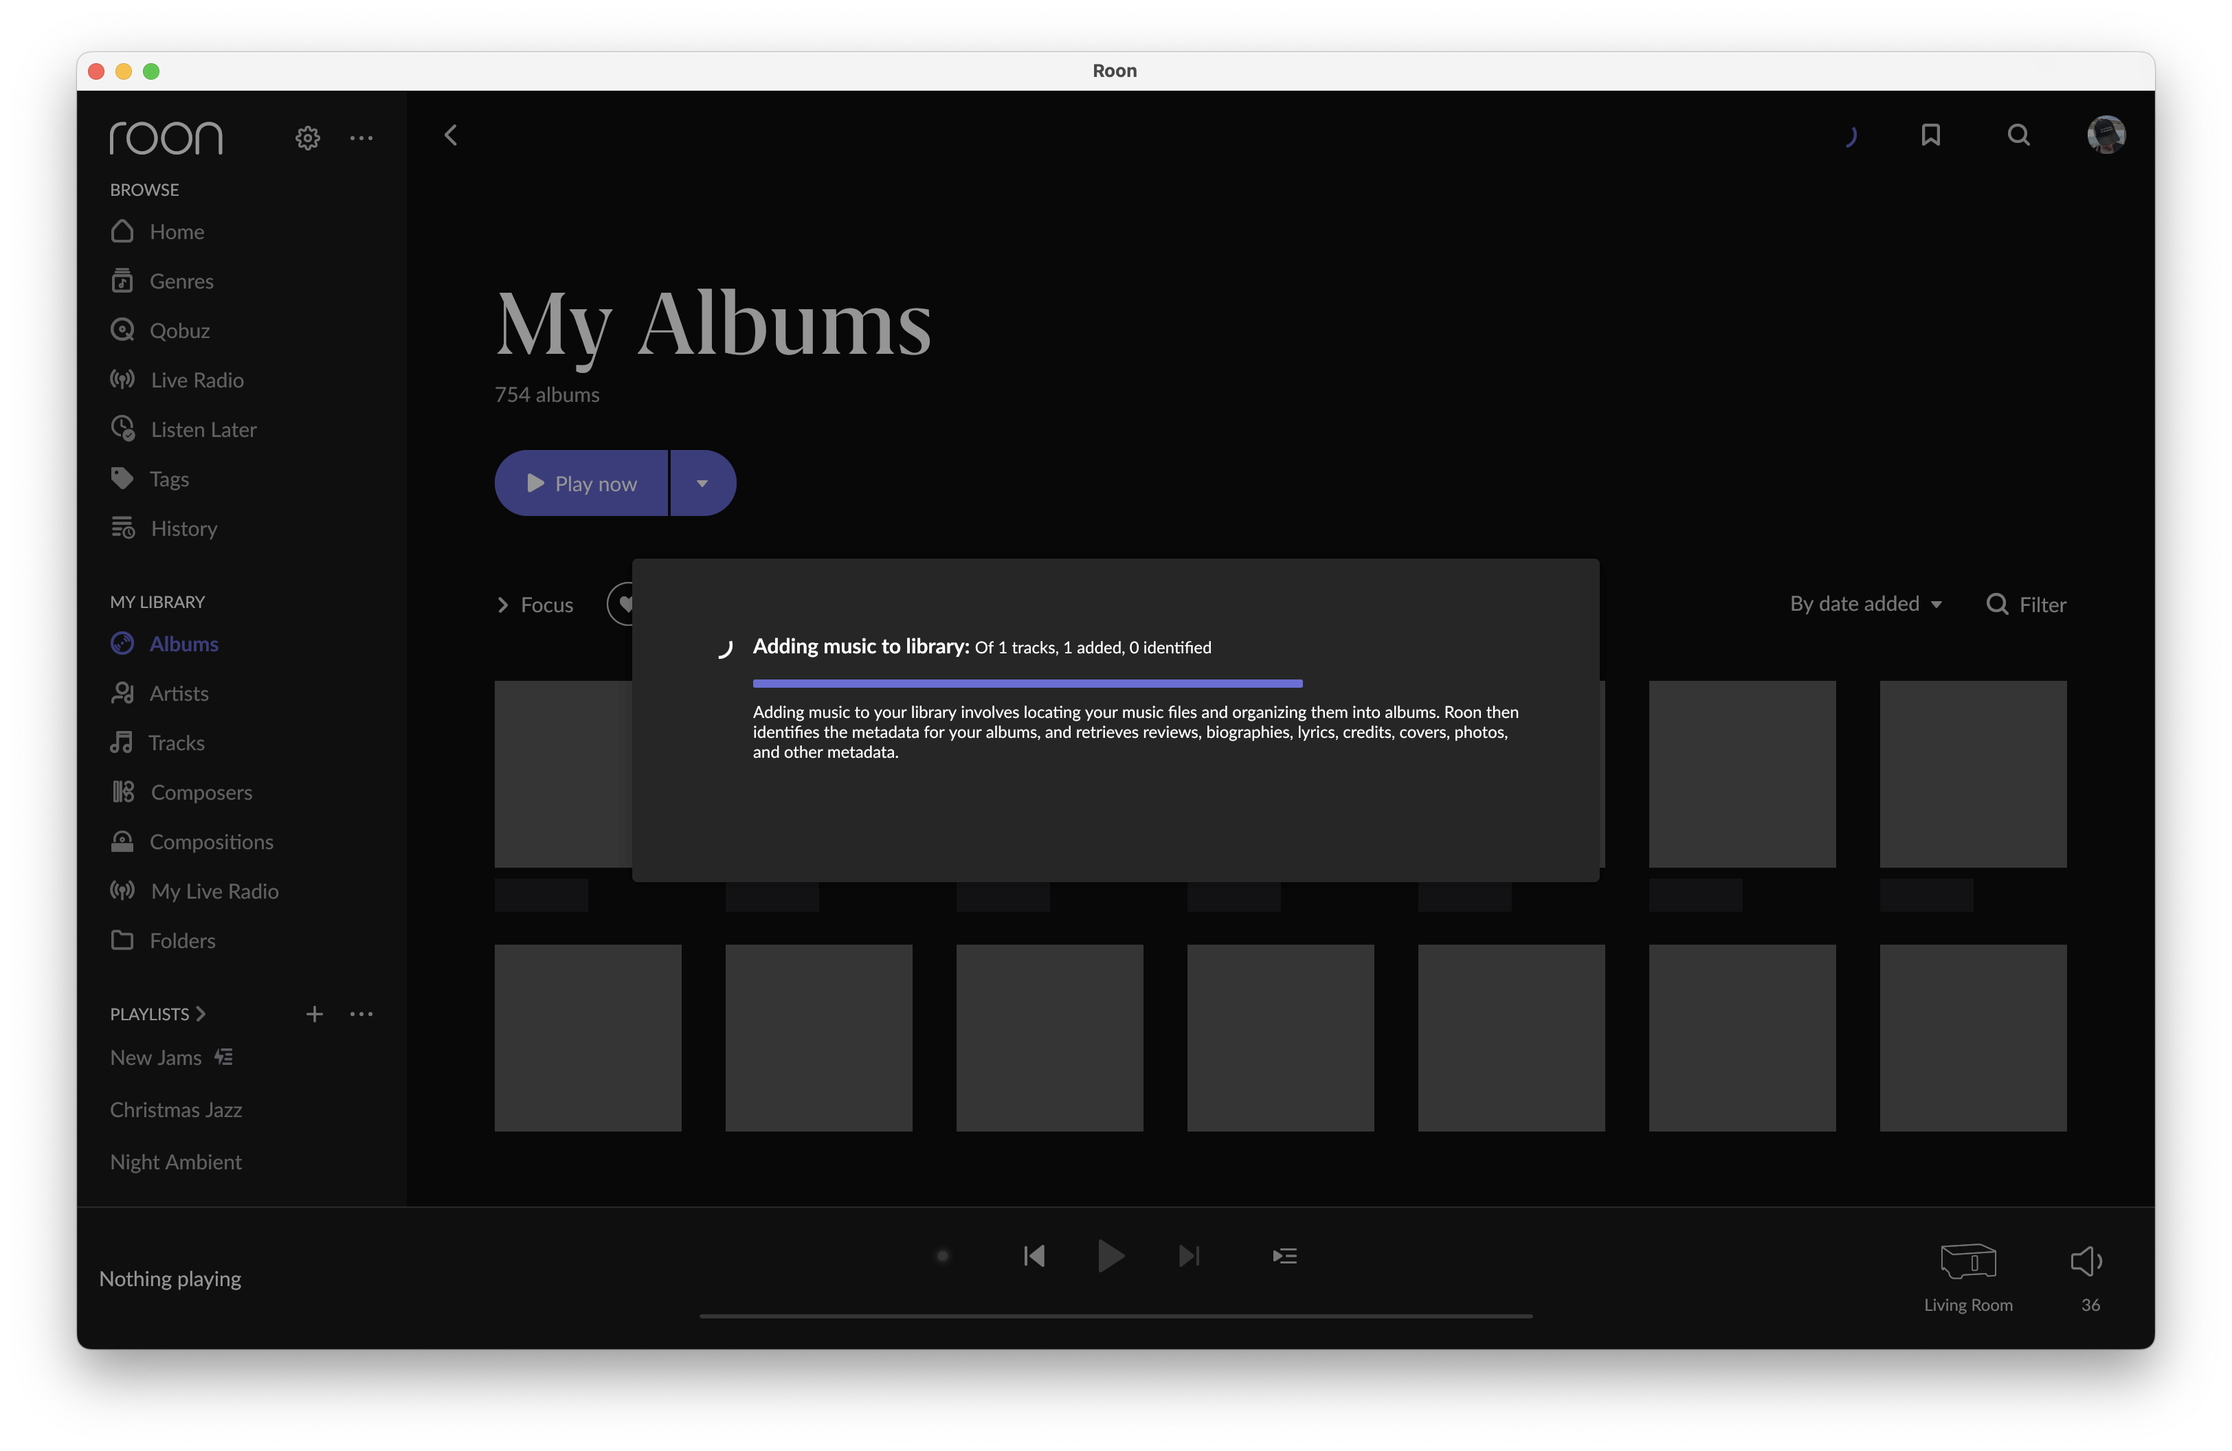The width and height of the screenshot is (2232, 1451).
Task: Open Tracks in My Library
Action: 157,743
